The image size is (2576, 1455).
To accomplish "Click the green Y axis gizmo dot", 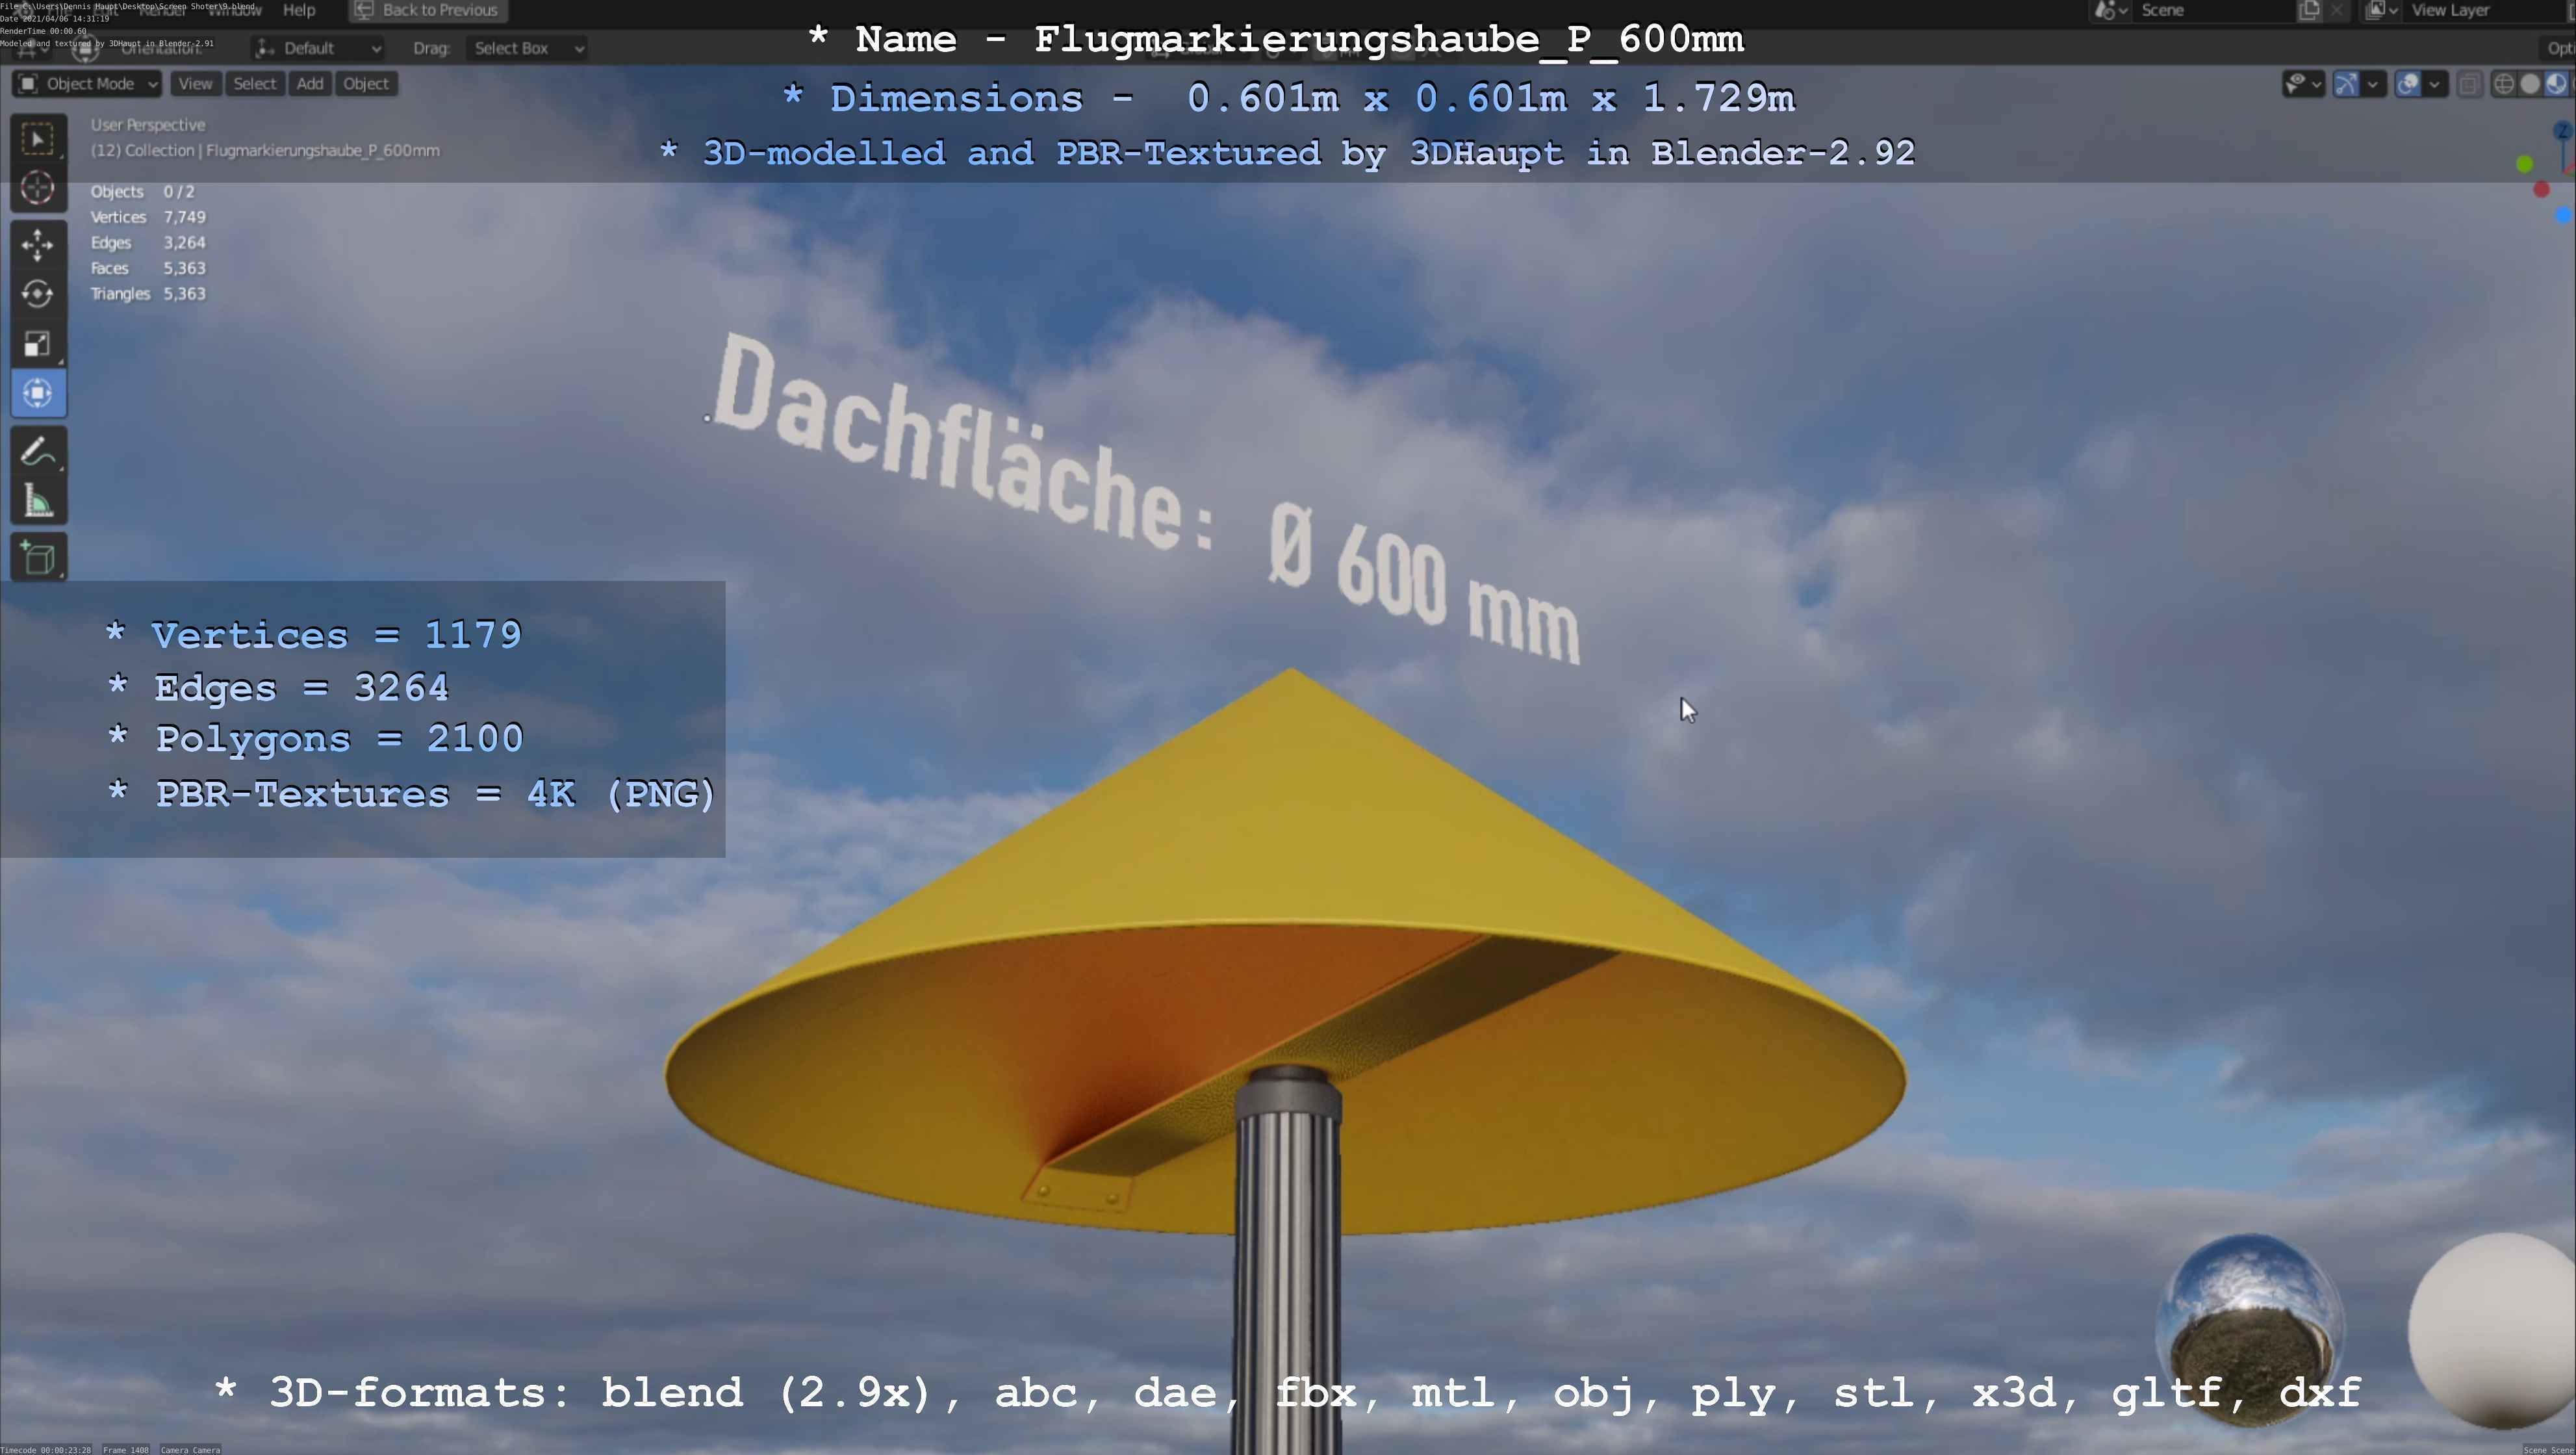I will click(2525, 164).
